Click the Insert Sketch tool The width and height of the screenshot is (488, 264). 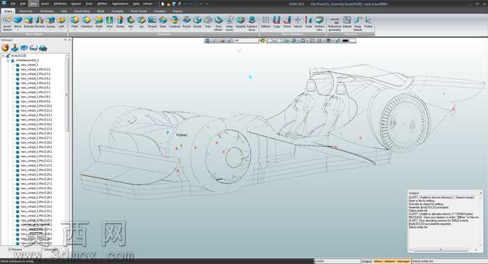[x=7, y=24]
